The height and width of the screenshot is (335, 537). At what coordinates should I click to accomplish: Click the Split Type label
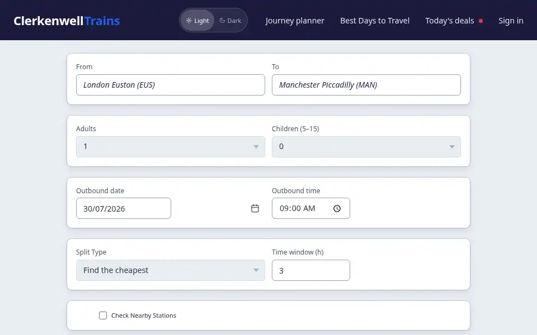pyautogui.click(x=91, y=252)
